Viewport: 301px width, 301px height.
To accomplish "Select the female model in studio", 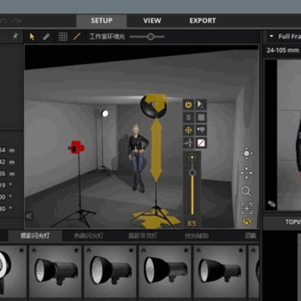I will (x=138, y=158).
